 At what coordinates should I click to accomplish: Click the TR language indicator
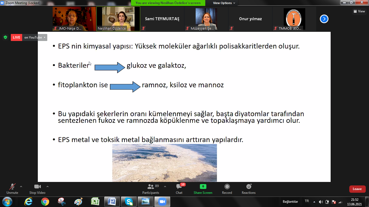click(307, 201)
